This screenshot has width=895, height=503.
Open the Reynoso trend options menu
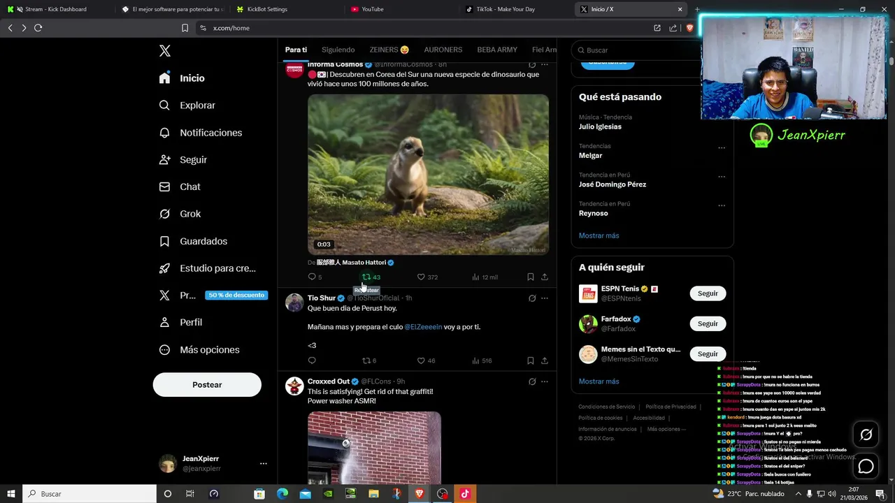[x=722, y=206]
